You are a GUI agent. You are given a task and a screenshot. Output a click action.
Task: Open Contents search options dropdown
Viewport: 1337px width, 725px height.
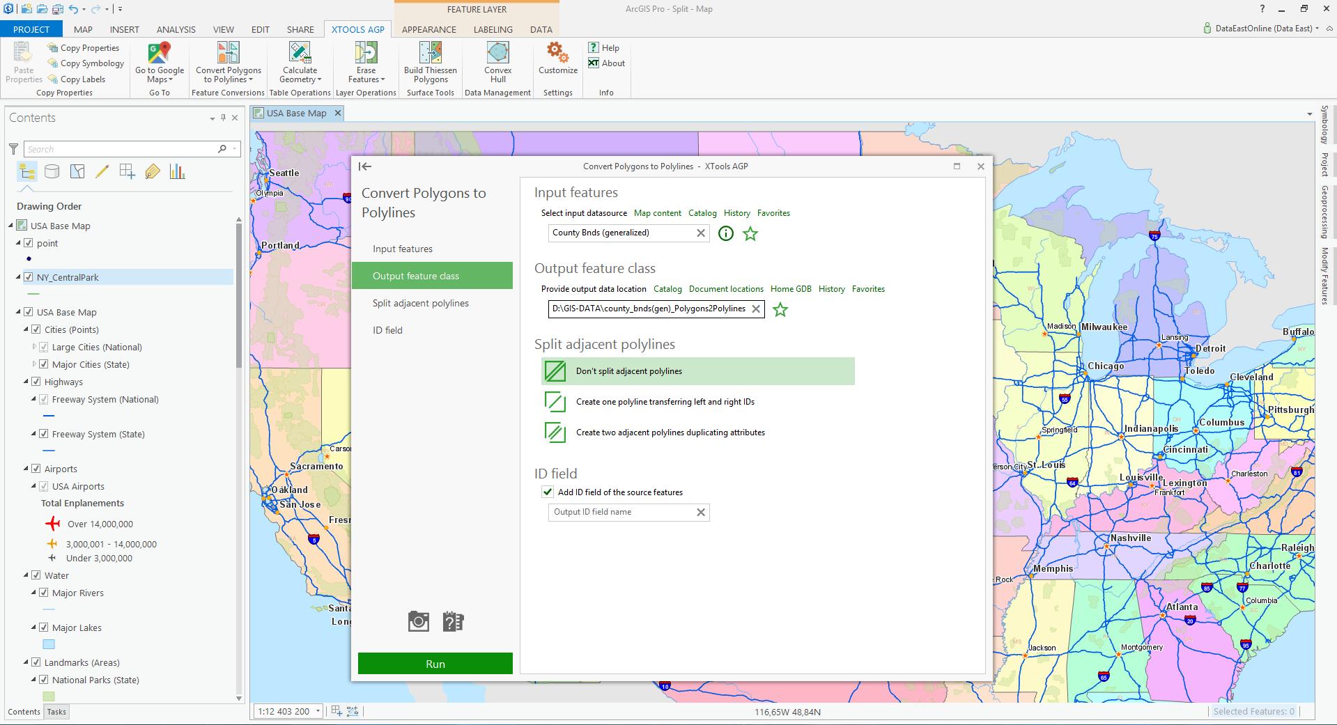point(235,149)
